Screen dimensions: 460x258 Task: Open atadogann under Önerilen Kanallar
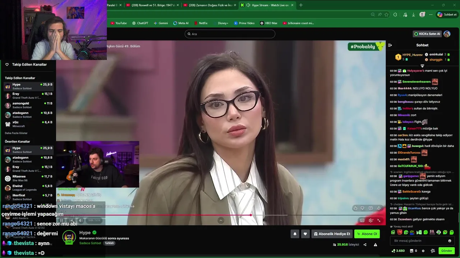(29, 159)
